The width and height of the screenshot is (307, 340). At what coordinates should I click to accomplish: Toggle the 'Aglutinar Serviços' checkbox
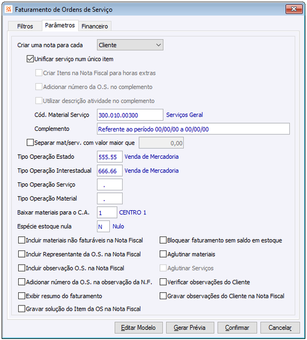click(x=163, y=268)
